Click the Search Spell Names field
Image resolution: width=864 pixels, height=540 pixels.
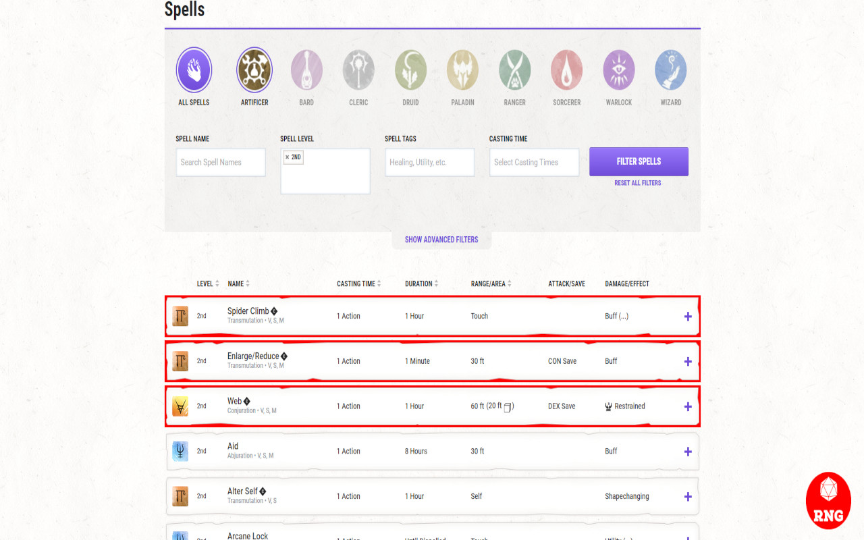point(221,162)
